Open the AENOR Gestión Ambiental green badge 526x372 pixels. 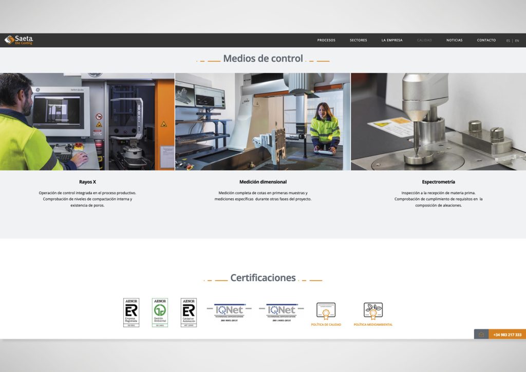160,312
